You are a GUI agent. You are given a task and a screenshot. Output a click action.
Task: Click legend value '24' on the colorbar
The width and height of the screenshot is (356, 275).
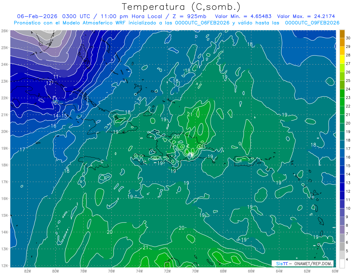348,89
